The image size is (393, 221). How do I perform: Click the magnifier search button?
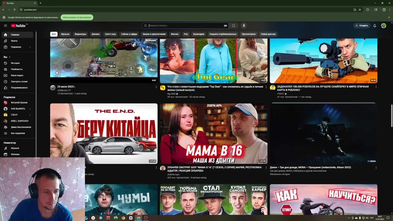[x=233, y=25]
